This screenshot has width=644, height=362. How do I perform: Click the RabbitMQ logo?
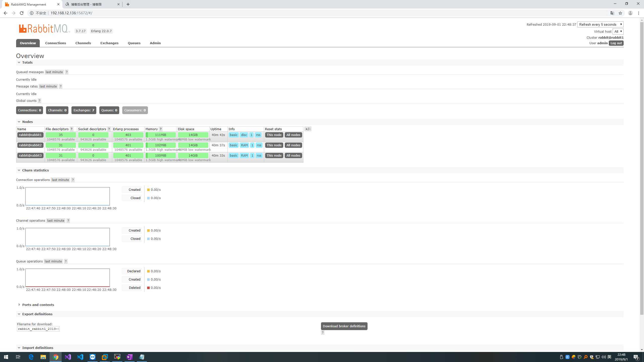tap(44, 29)
